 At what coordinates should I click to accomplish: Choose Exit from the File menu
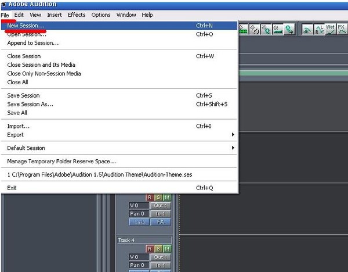(x=119, y=188)
